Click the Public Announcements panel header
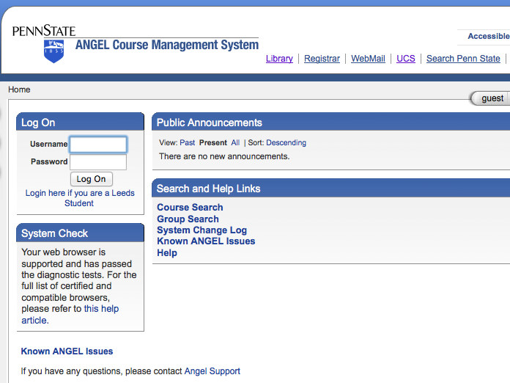The width and height of the screenshot is (510, 383). click(330, 122)
